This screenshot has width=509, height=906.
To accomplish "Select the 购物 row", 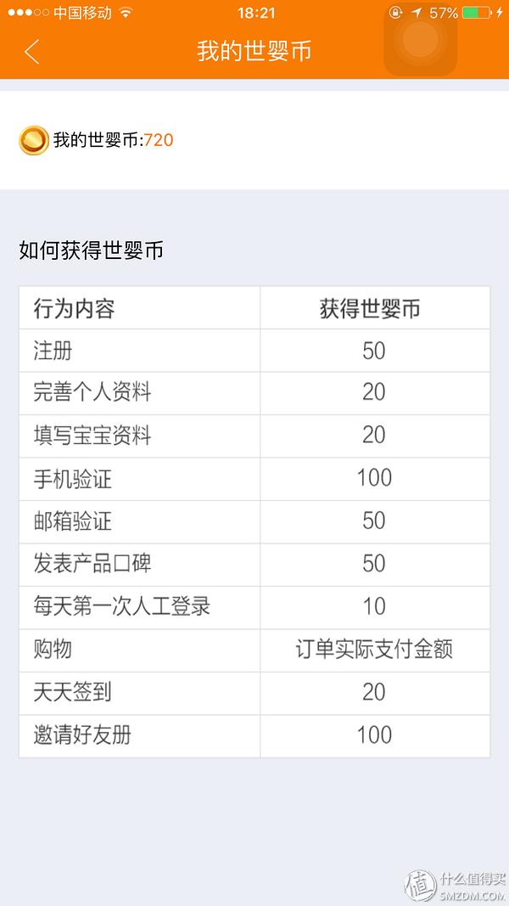I will [140, 650].
